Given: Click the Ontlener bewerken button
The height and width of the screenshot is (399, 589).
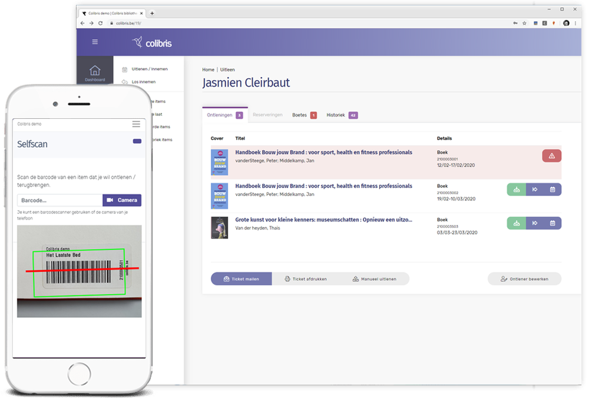Looking at the screenshot, I should [x=524, y=279].
